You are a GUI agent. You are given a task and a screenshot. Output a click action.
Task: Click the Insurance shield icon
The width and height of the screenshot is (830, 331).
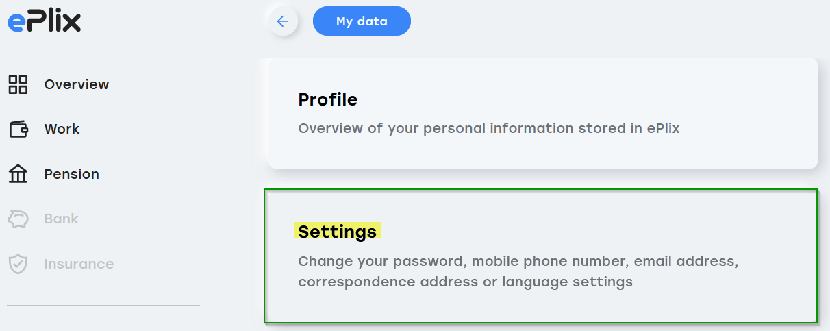(18, 264)
